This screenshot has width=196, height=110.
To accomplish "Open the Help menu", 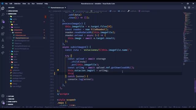I will pyautogui.click(x=46, y=4).
